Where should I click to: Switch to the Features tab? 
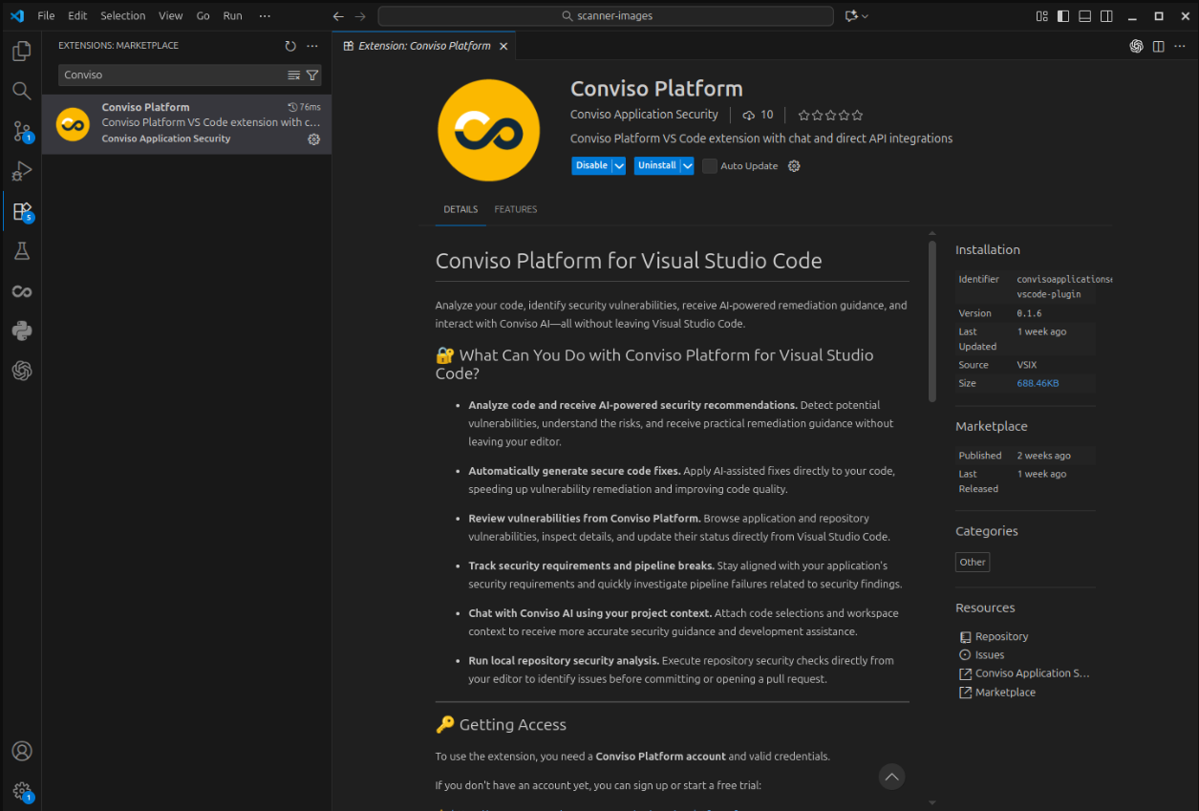click(516, 209)
